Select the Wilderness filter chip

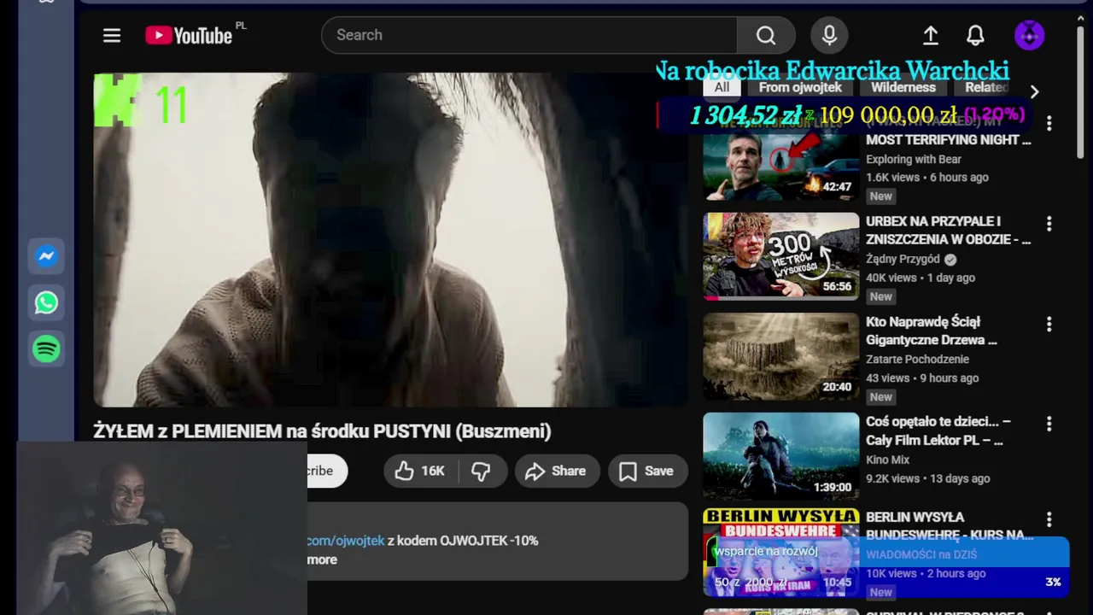pos(903,87)
